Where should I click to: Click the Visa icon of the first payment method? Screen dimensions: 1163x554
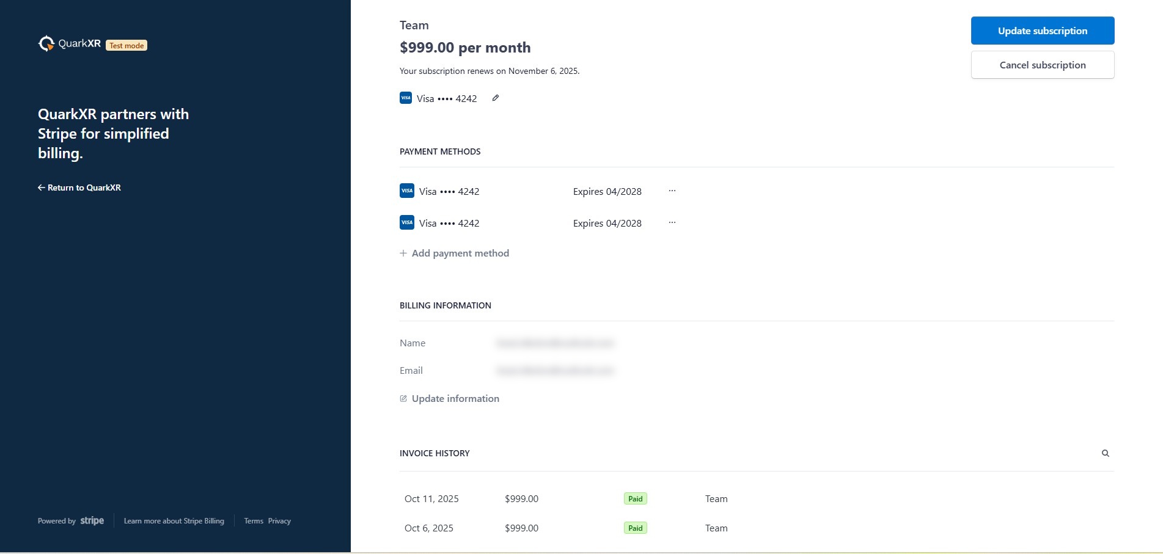coord(407,191)
